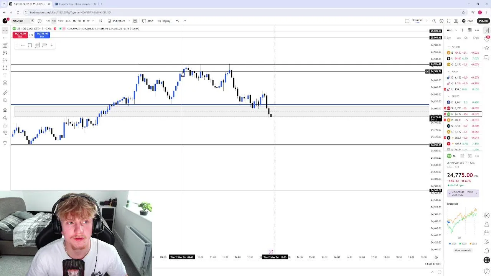Open the Unnamed layout dropdown
Viewport: 491px width, 276px height.
419,21
